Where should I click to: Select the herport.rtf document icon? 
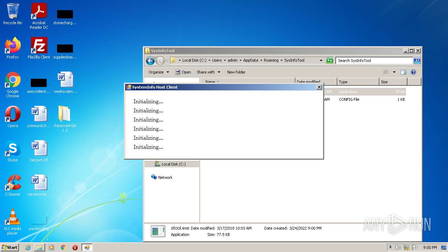(39, 151)
